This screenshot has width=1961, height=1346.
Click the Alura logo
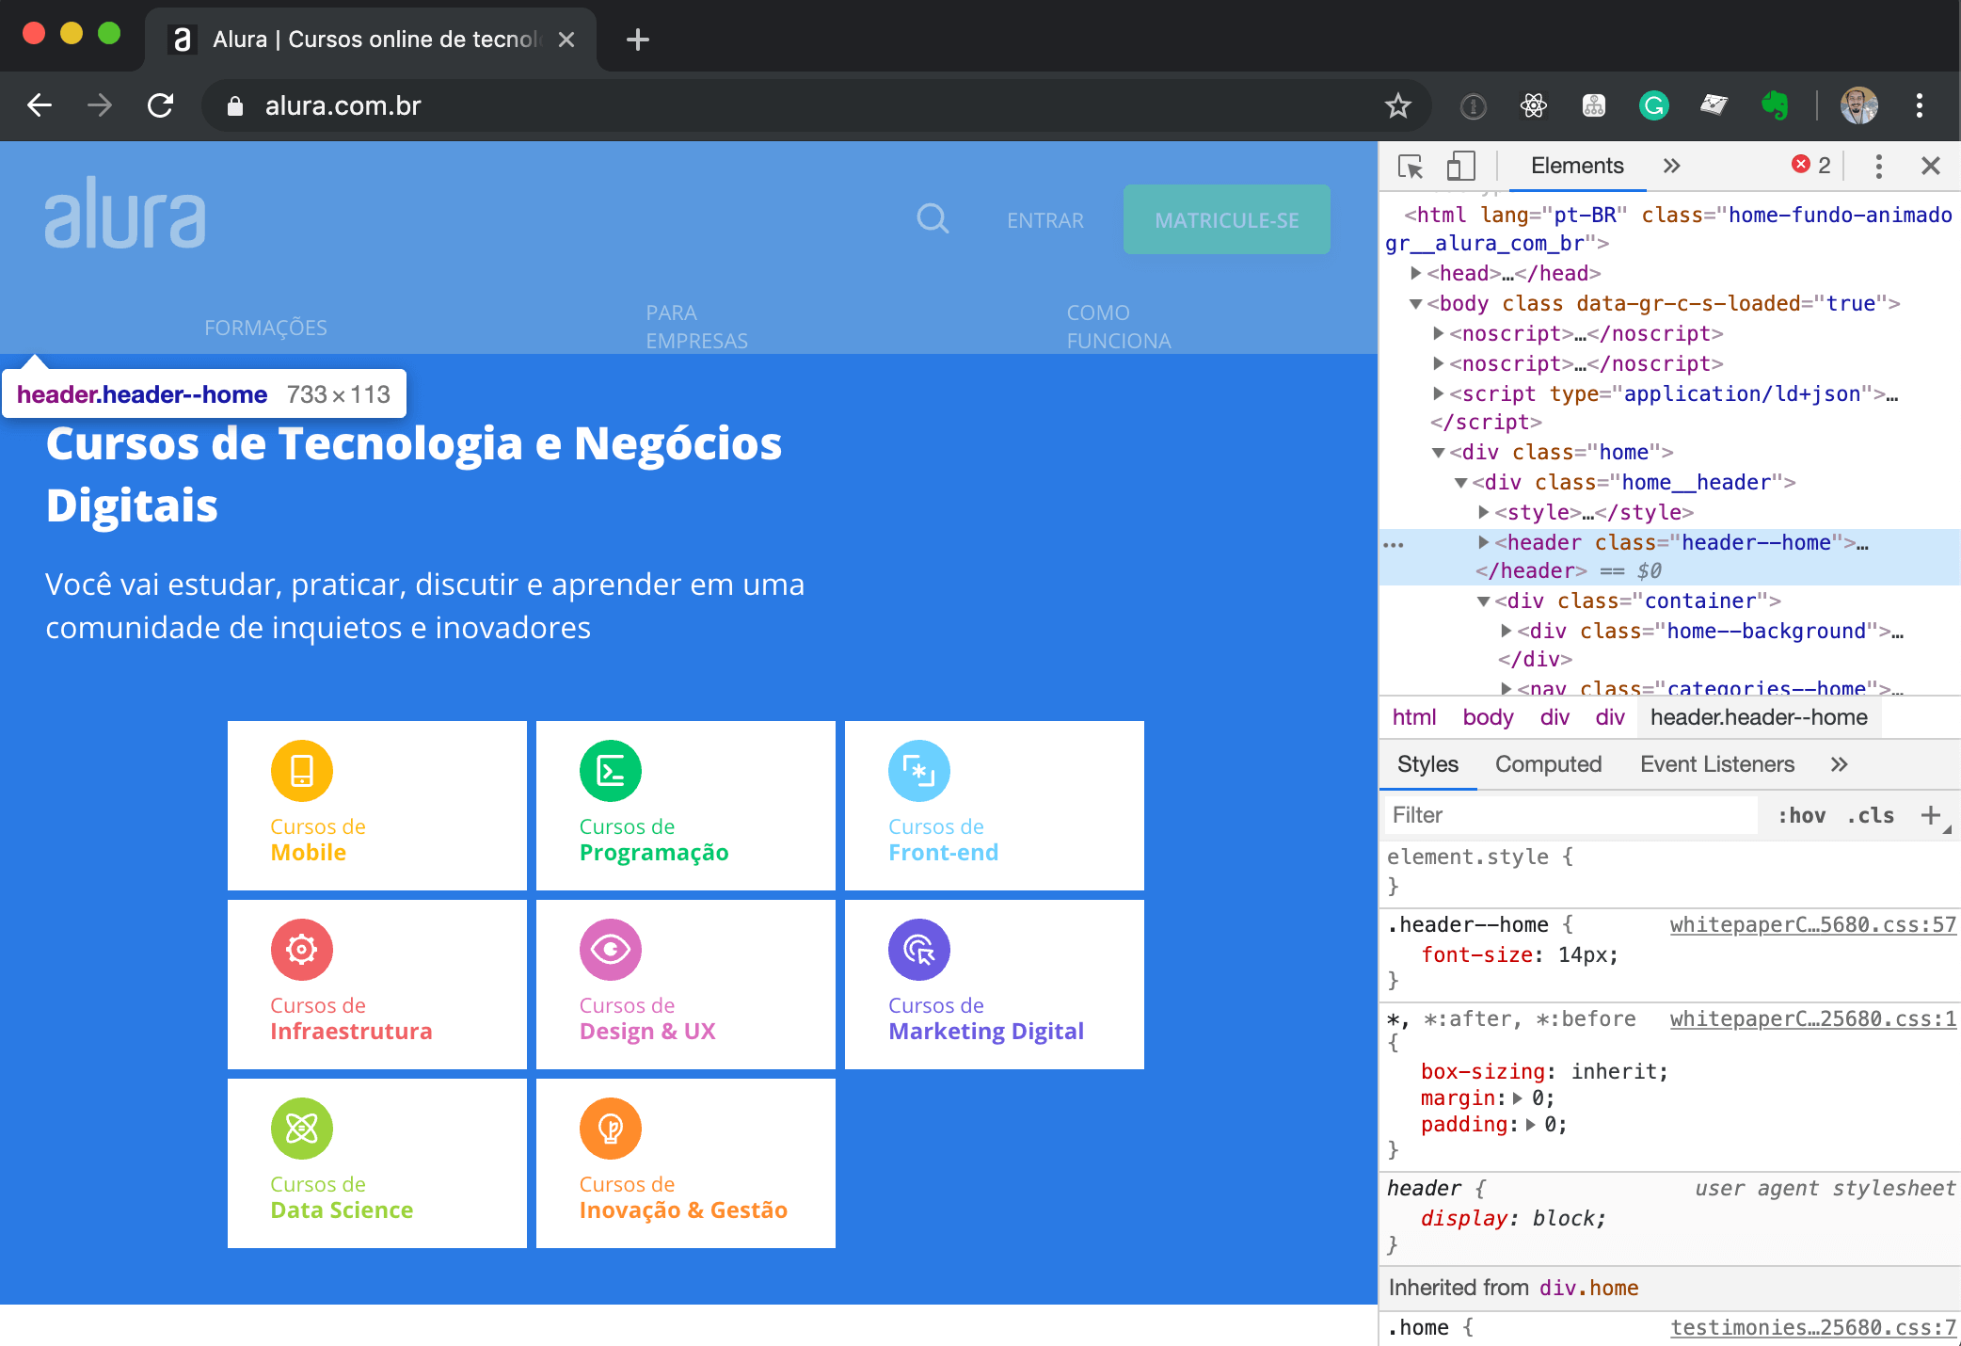[x=125, y=213]
